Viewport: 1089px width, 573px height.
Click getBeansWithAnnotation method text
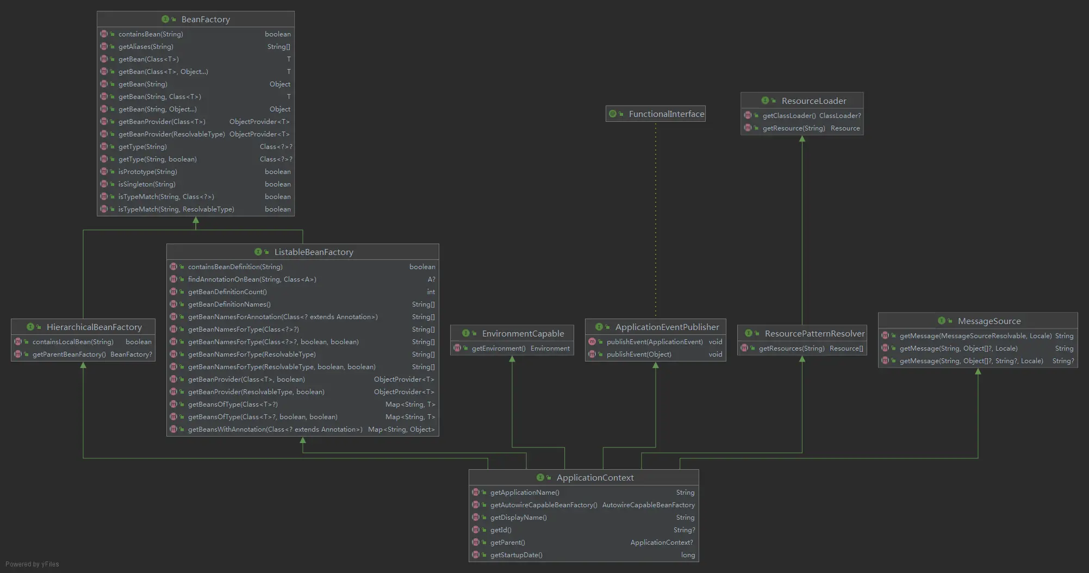point(275,429)
